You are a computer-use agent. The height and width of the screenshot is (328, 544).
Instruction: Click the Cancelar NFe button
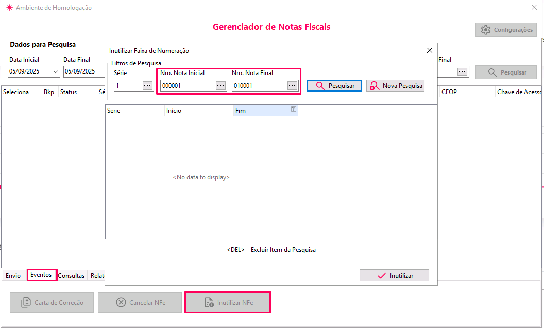pyautogui.click(x=140, y=302)
